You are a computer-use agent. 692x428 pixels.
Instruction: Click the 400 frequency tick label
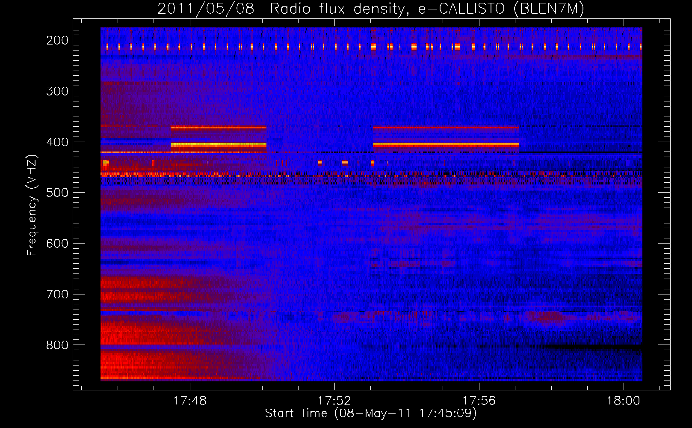(x=57, y=142)
